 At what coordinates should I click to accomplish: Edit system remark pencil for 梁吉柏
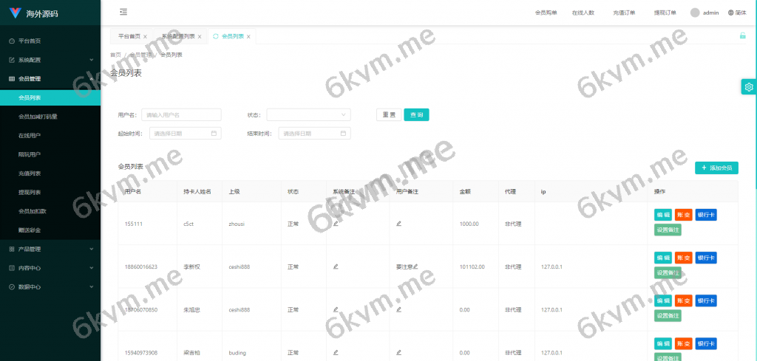[336, 352]
